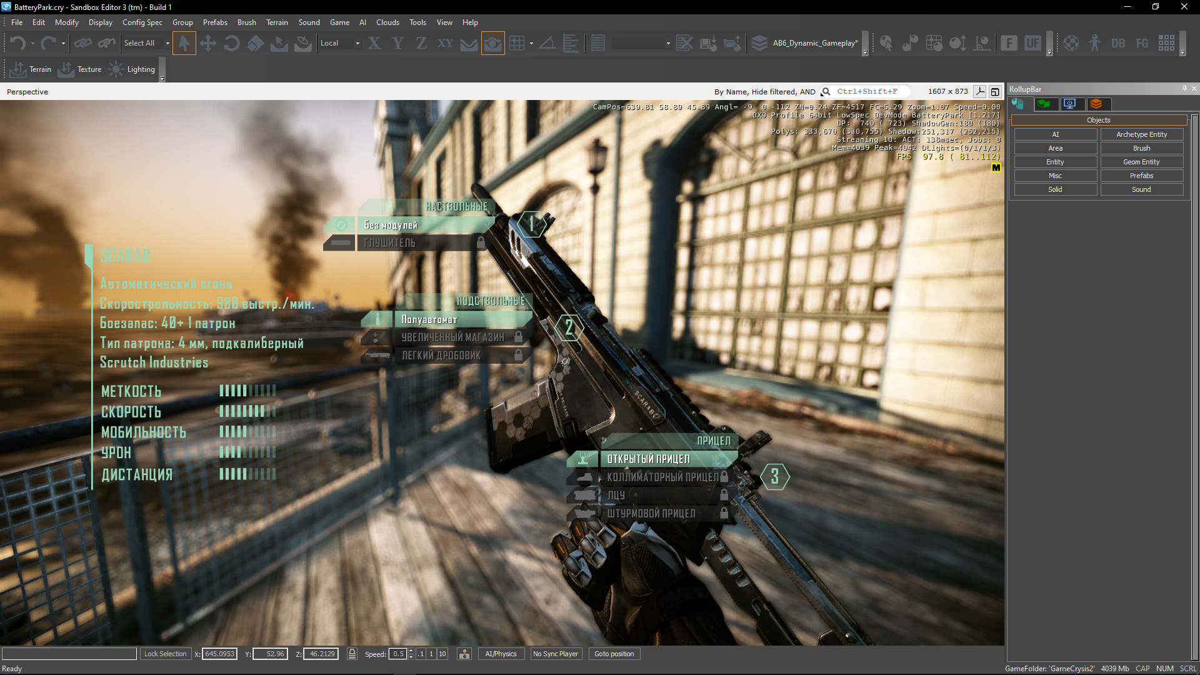
Task: Activate the Rotate object tool
Action: pyautogui.click(x=231, y=43)
